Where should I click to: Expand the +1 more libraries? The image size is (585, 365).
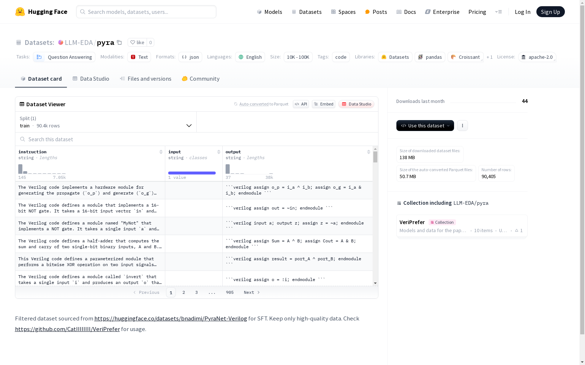pos(490,57)
